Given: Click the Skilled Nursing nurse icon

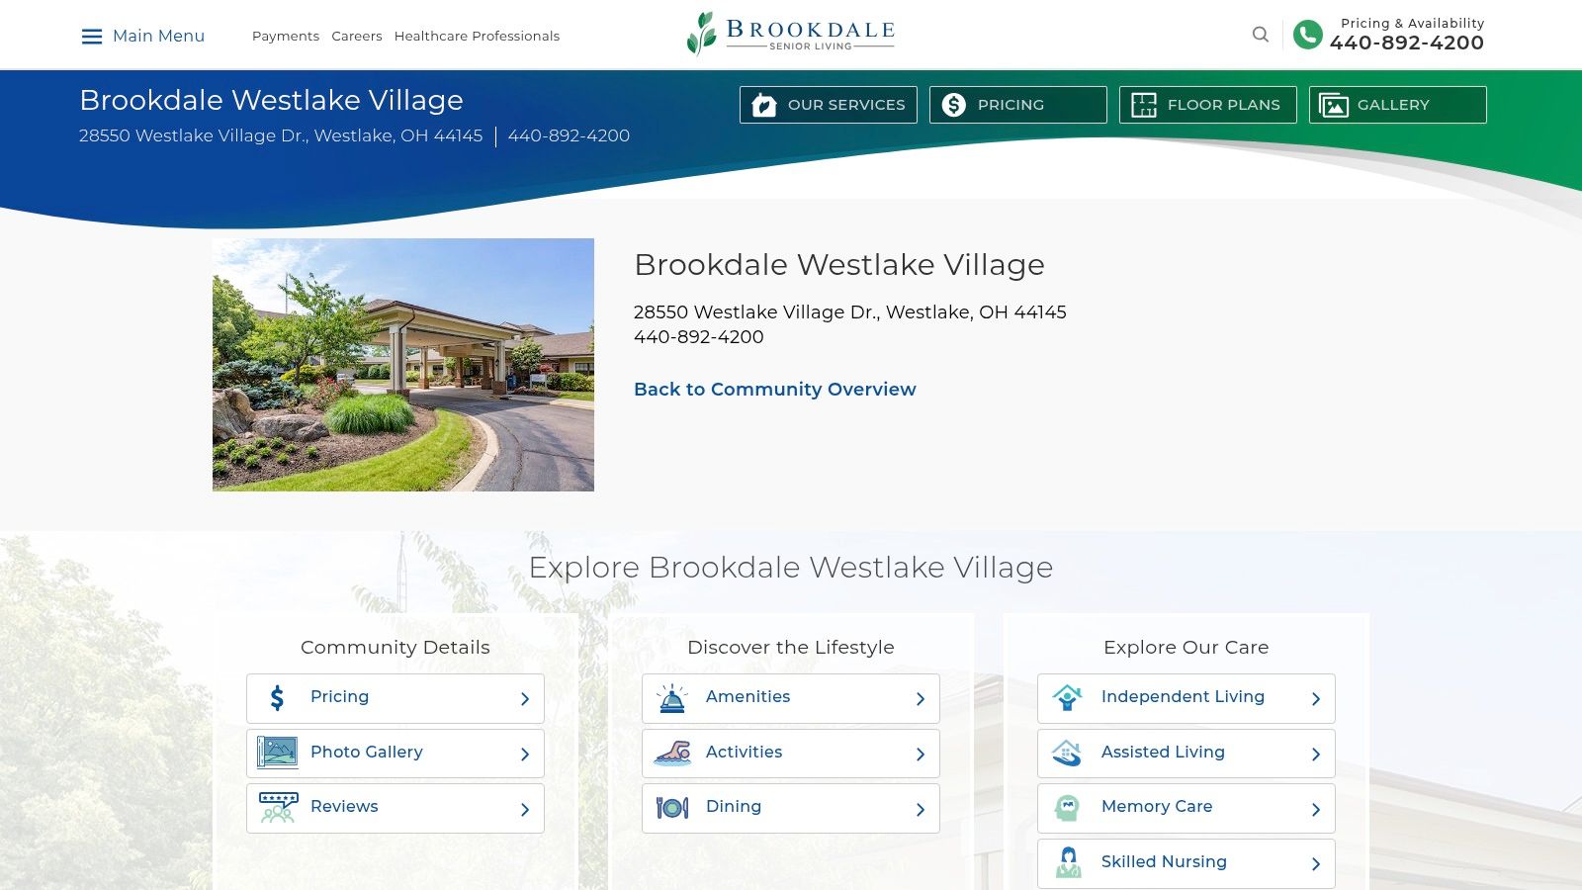Looking at the screenshot, I should (x=1068, y=862).
